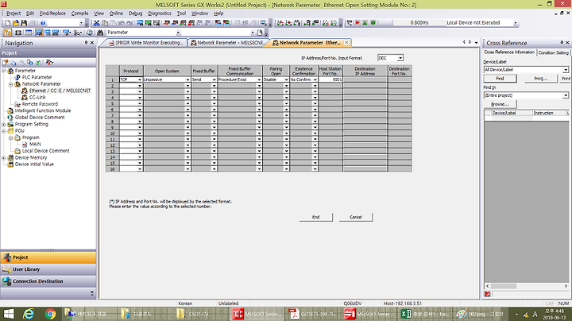Screen dimensions: 572x321
Task: Click the Cancel button
Action: tap(356, 217)
